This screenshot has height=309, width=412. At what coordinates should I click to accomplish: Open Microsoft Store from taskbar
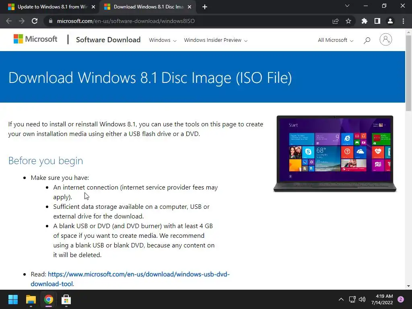click(66, 299)
